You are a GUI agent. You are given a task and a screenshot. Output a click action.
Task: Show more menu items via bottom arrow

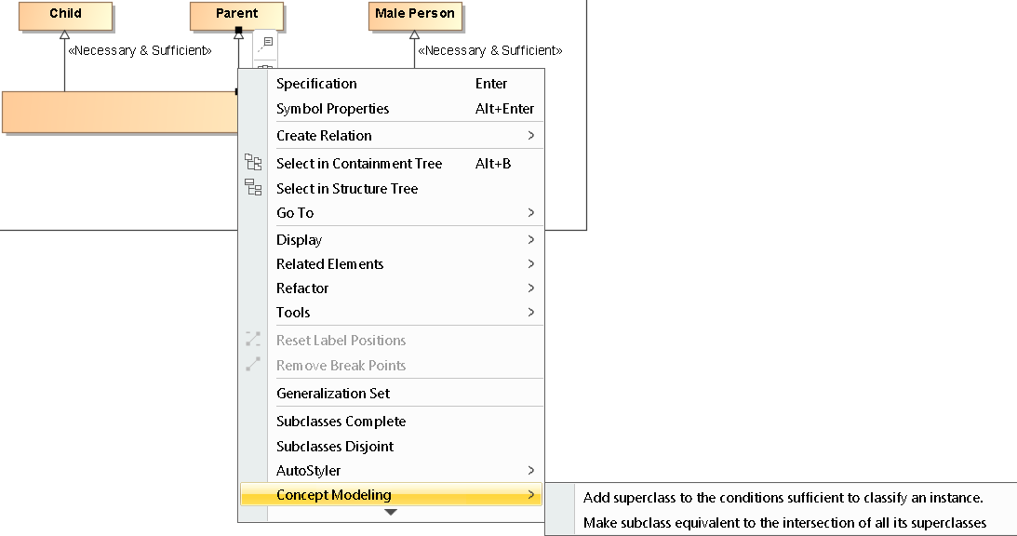pyautogui.click(x=391, y=512)
